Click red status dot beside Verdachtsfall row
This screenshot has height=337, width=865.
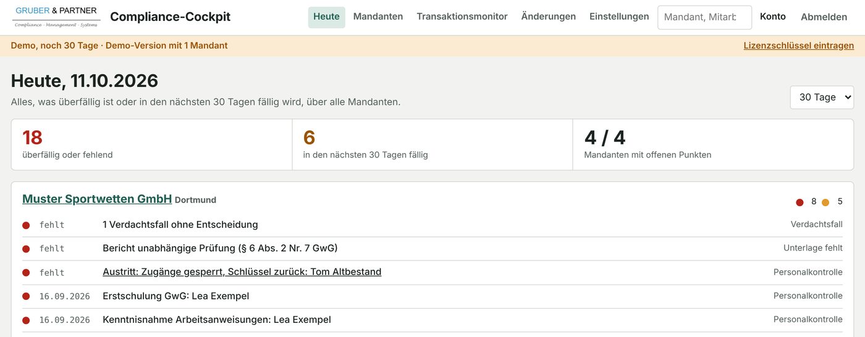tap(26, 225)
